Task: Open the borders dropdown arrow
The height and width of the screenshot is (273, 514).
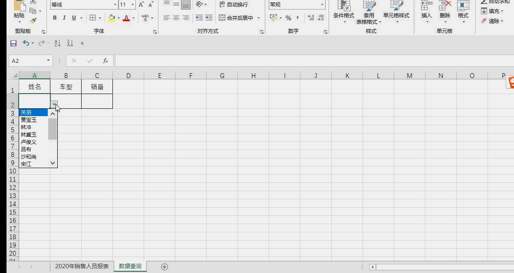Action: pyautogui.click(x=100, y=18)
